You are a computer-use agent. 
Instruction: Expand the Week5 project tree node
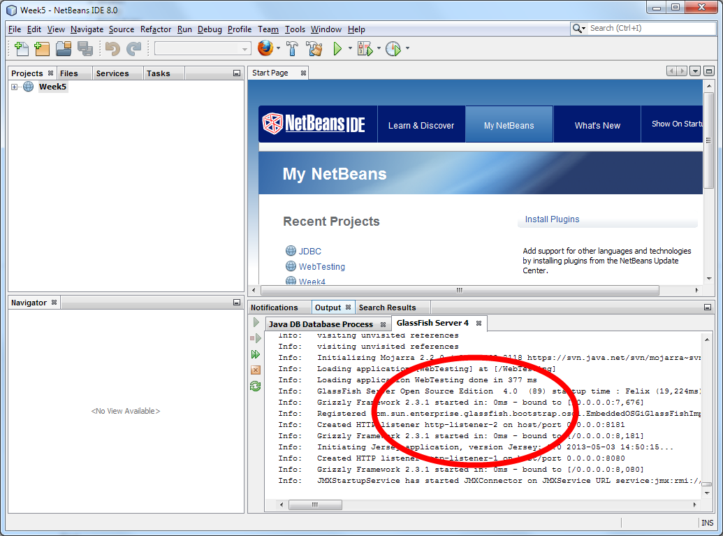tap(14, 87)
